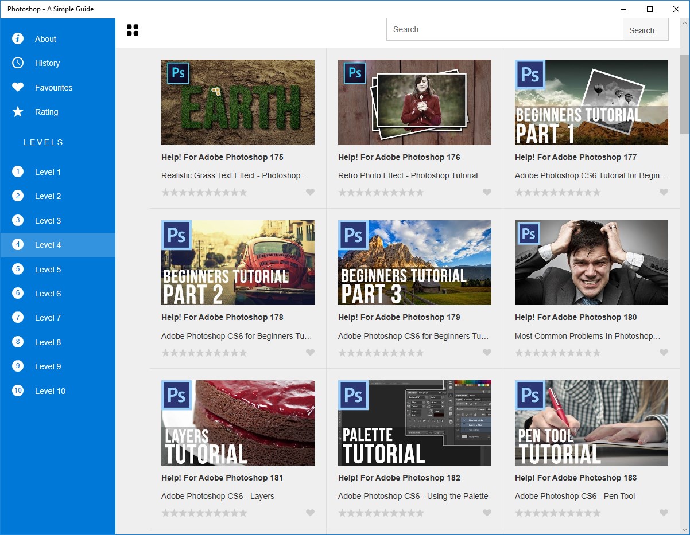Viewport: 690px width, 535px height.
Task: Favourite the Photoshop 181 tutorial heart
Action: [x=310, y=513]
